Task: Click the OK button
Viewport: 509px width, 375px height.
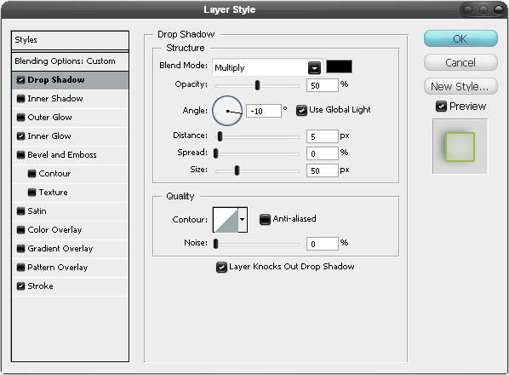Action: pyautogui.click(x=460, y=38)
